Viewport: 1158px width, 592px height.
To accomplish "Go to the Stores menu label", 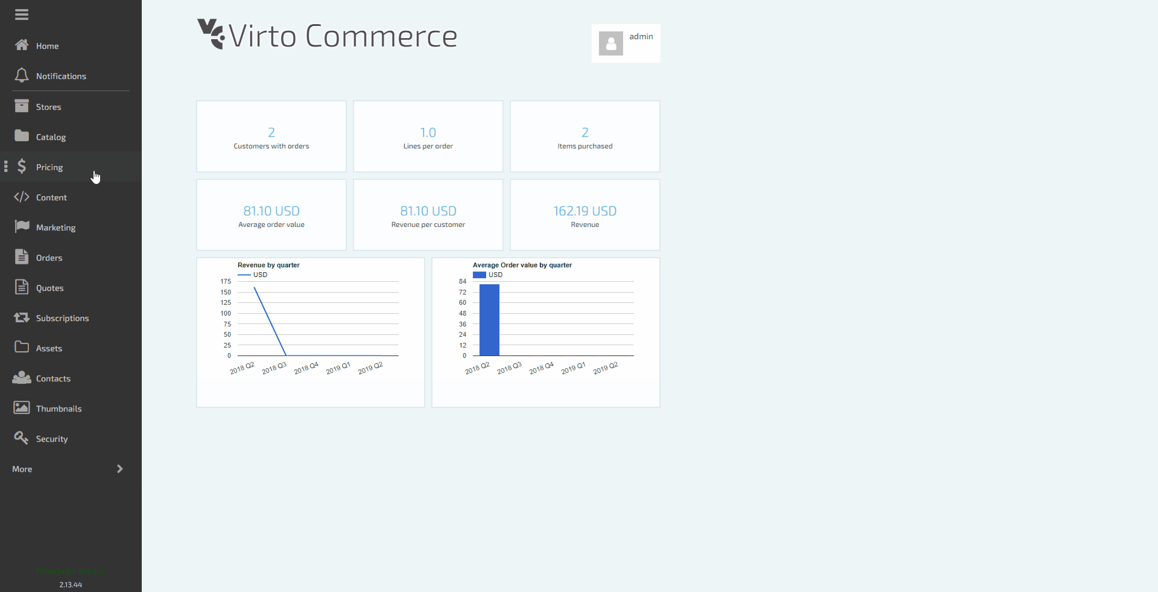I will coord(48,107).
